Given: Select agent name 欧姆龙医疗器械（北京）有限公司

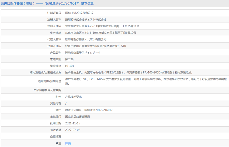Looking at the screenshot, I should 86,39.
